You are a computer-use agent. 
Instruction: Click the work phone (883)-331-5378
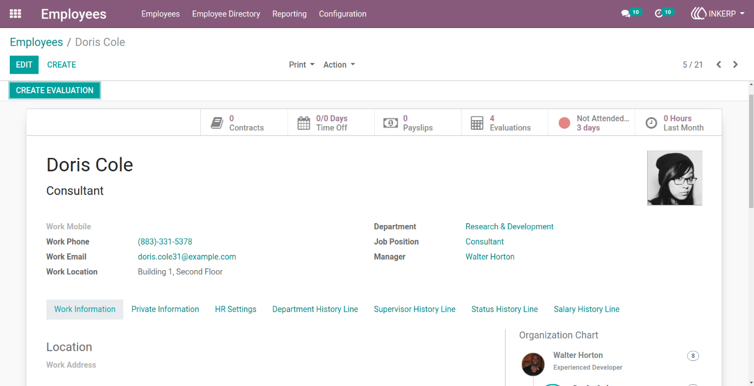[x=165, y=241]
